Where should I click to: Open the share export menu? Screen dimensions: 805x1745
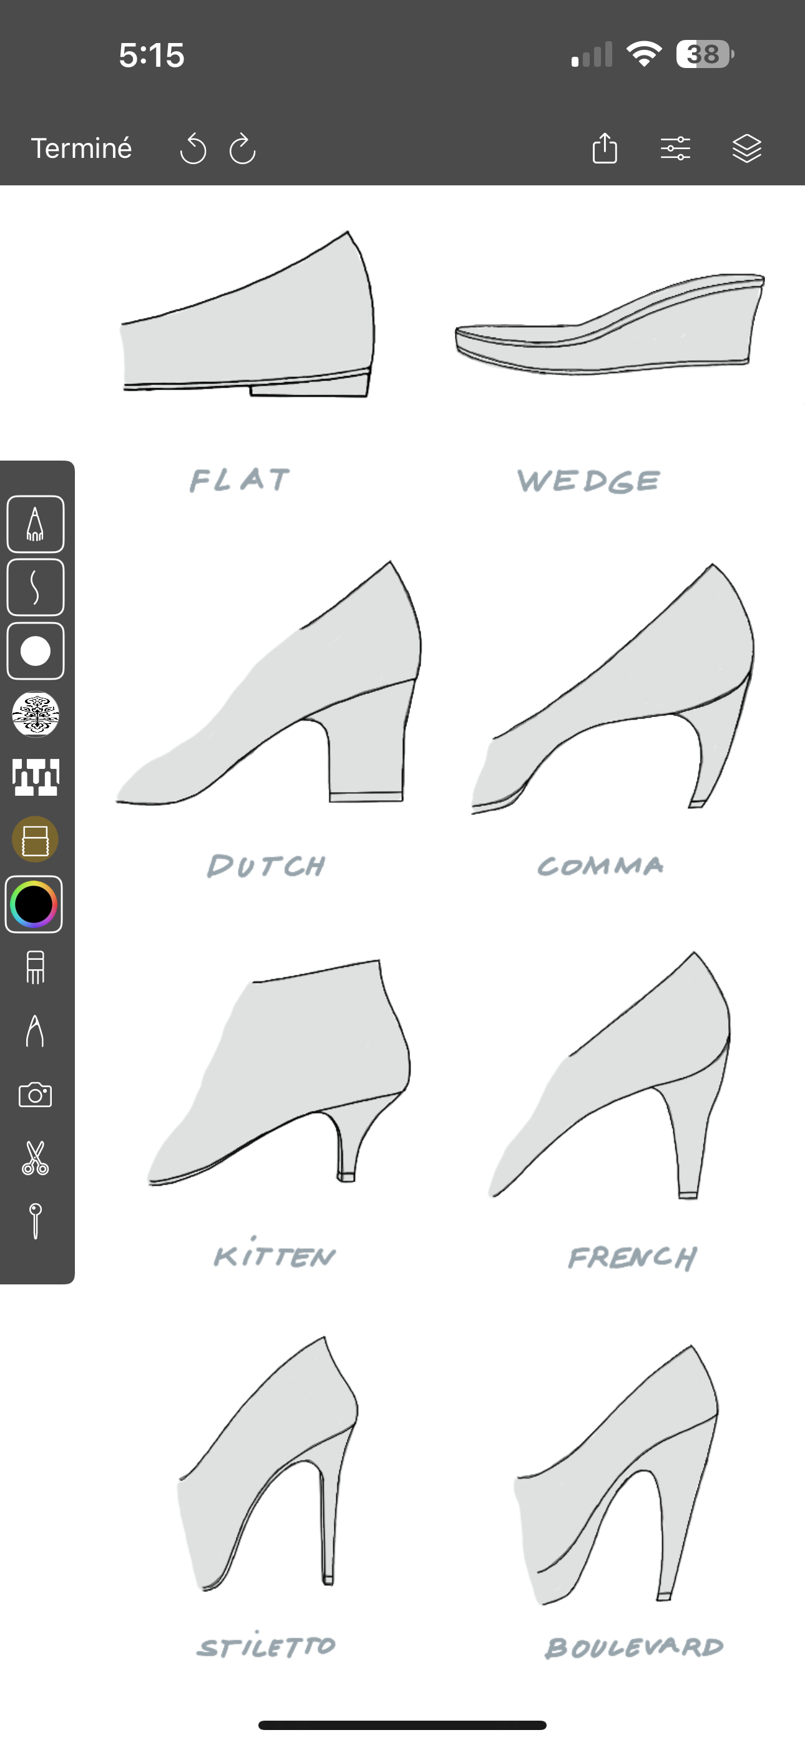tap(605, 148)
